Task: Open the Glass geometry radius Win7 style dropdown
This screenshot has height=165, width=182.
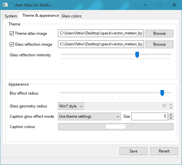Action: pyautogui.click(x=71, y=106)
